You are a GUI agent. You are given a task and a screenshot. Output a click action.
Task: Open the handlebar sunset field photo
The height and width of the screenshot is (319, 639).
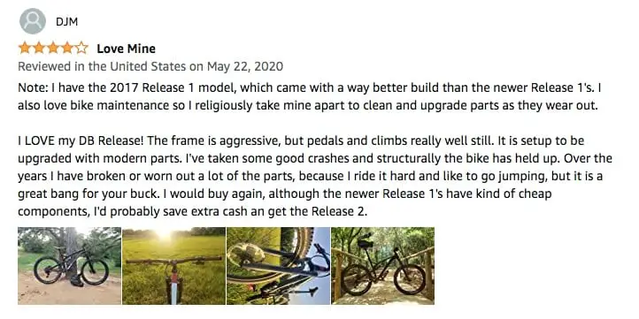point(174,266)
